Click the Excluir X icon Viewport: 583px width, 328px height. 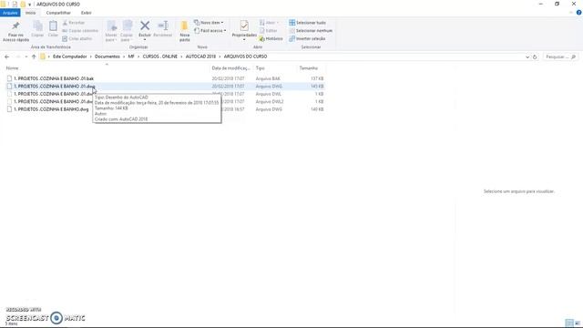click(145, 26)
